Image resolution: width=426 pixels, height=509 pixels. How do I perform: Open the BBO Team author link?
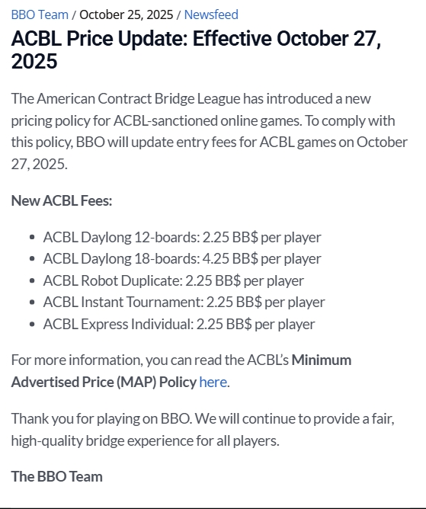coord(40,14)
